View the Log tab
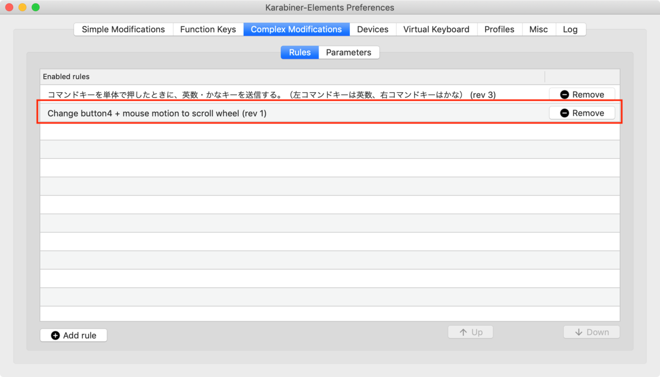 (570, 29)
